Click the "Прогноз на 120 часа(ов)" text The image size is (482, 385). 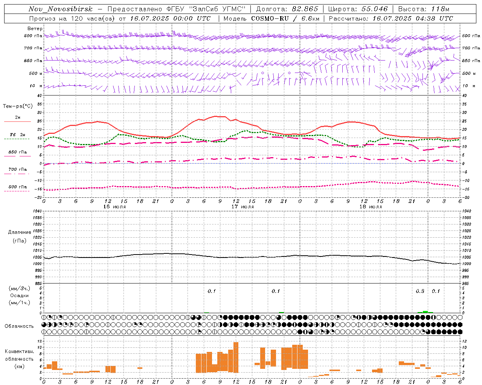pos(72,18)
